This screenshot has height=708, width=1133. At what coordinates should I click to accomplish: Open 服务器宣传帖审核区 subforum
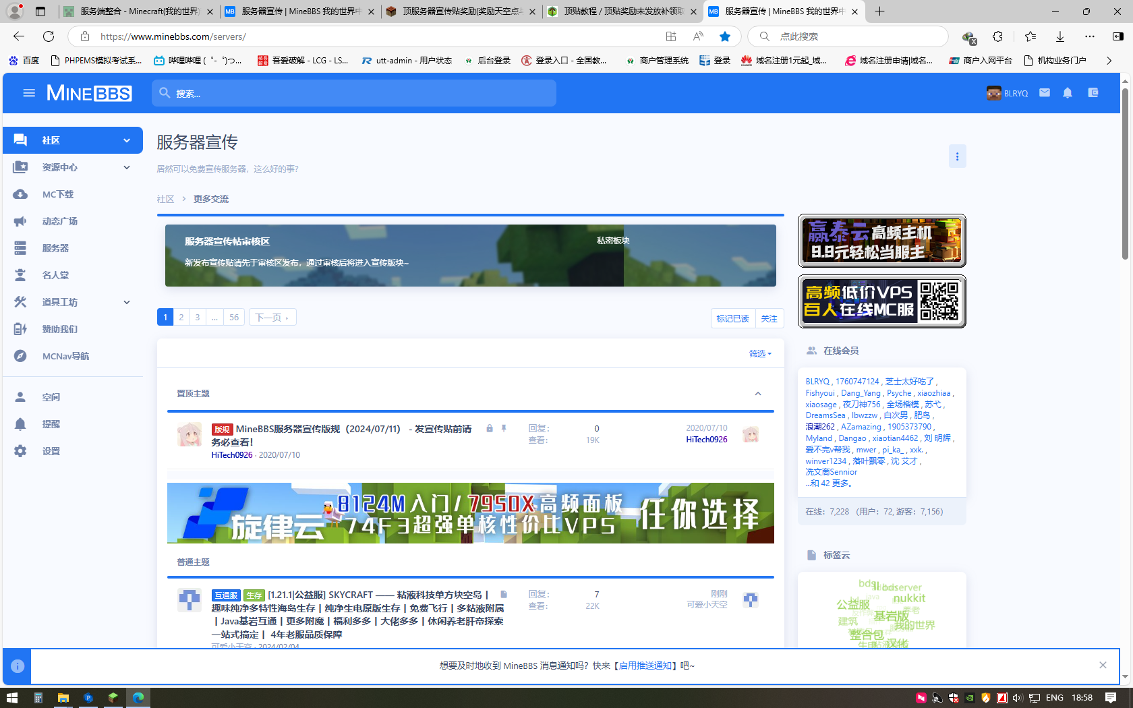point(227,241)
